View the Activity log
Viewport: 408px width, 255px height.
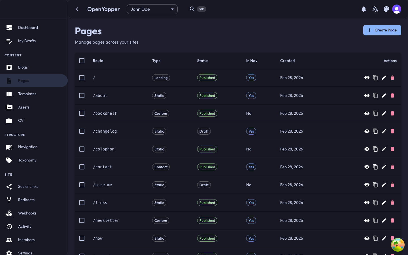click(x=25, y=226)
